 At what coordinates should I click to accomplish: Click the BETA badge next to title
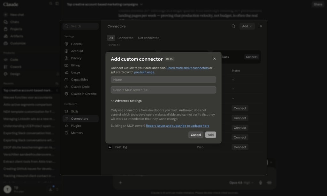coord(169,59)
